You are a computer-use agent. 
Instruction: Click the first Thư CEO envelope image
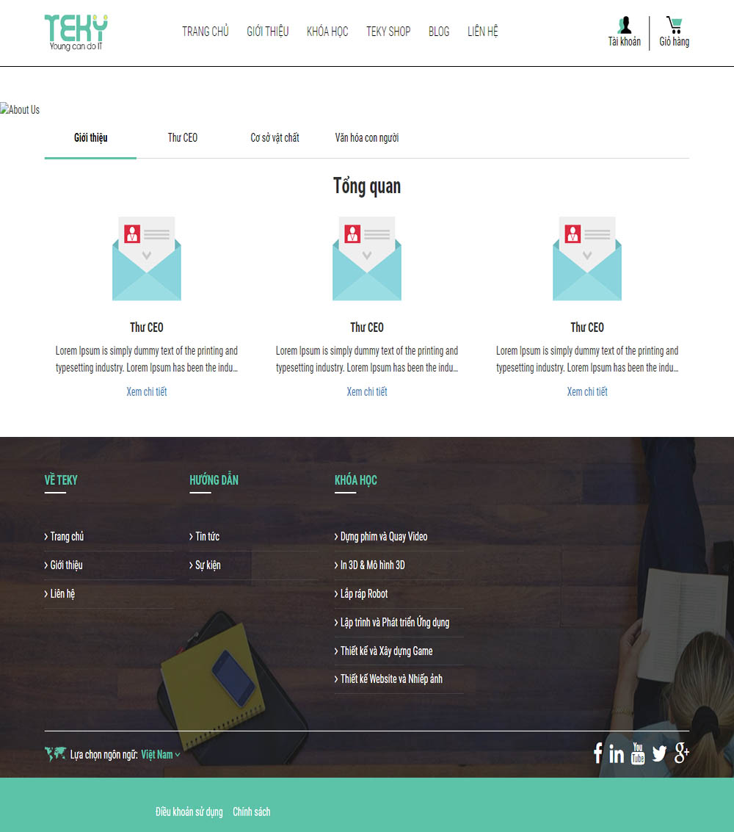point(147,258)
